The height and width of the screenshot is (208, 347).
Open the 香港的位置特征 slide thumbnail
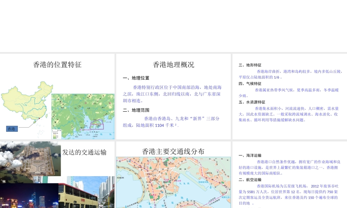click(57, 97)
